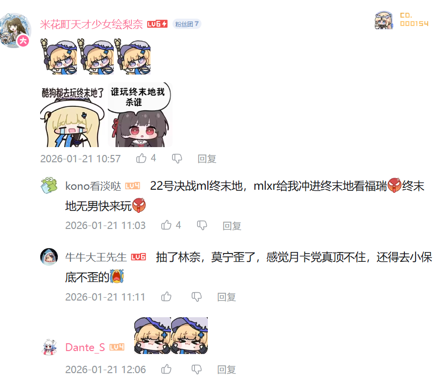Viewport: 447px width, 380px height.
Task: Open username link 米花町天才少女绘梨奈
Action: [91, 24]
